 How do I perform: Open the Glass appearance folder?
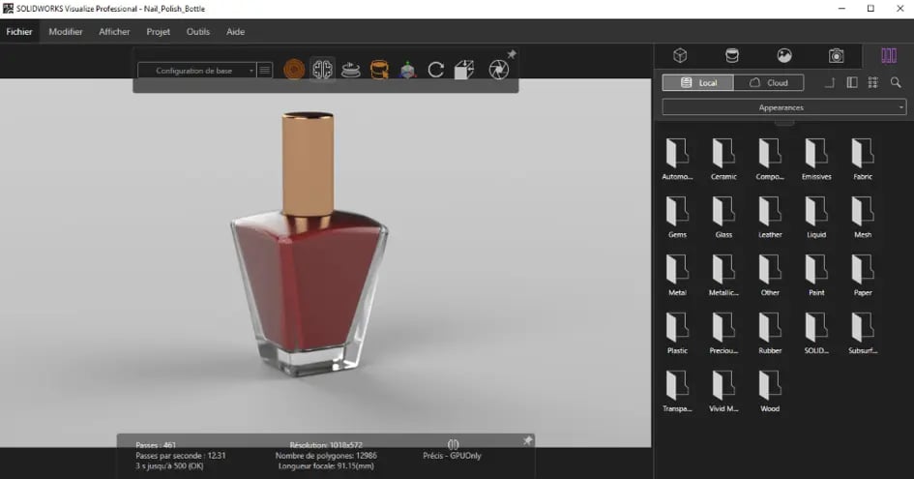pos(723,217)
